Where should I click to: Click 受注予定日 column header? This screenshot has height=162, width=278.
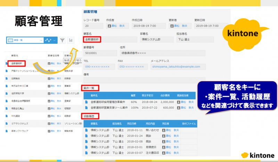[x=147, y=96]
